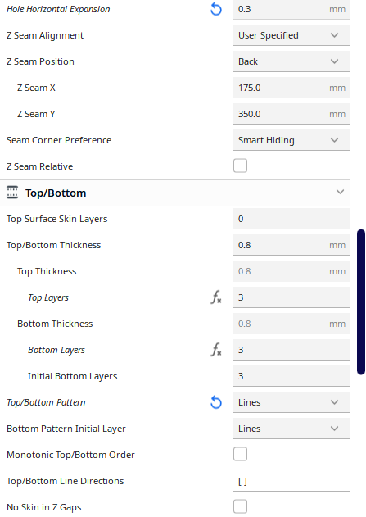Click the Top/Bottom category icon

pyautogui.click(x=12, y=193)
